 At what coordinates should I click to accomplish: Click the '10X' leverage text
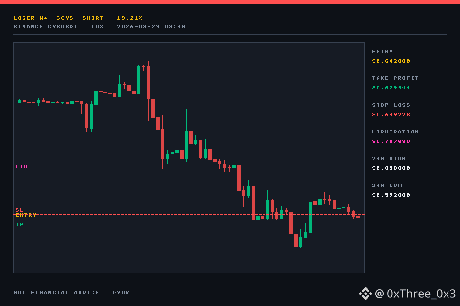[x=97, y=27]
